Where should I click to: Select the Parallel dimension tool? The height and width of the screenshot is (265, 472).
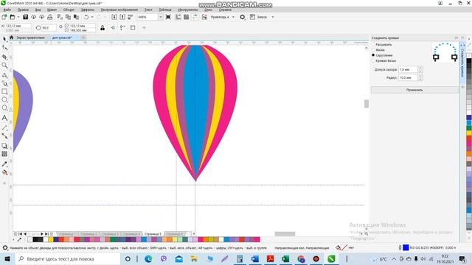(x=4, y=127)
